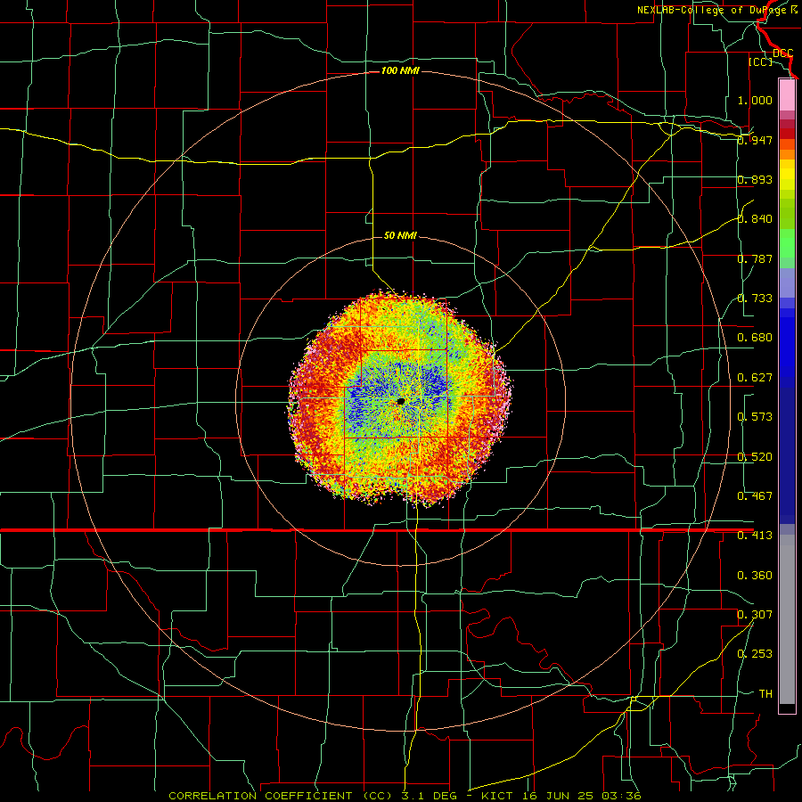The height and width of the screenshot is (802, 802).
Task: Click the 3.1 DEG elevation text
Action: click(430, 796)
